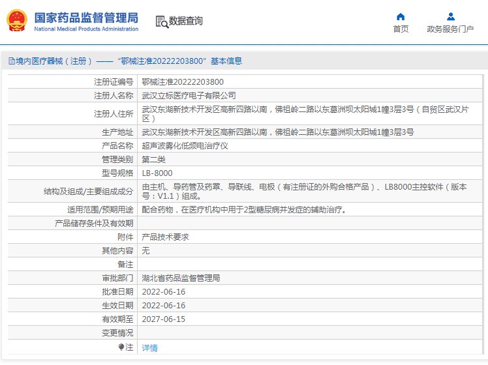Click the 适用范围/预期用途 label
Screen dimensions: 488x365
pos(100,210)
